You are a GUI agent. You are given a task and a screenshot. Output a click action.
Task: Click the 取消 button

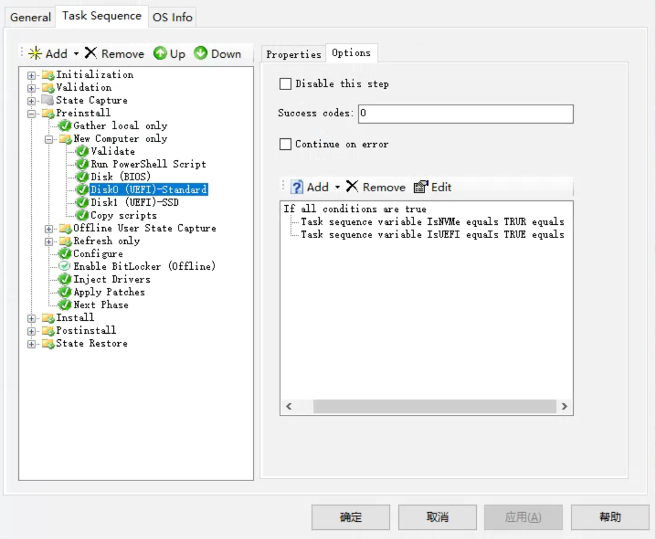pyautogui.click(x=437, y=517)
